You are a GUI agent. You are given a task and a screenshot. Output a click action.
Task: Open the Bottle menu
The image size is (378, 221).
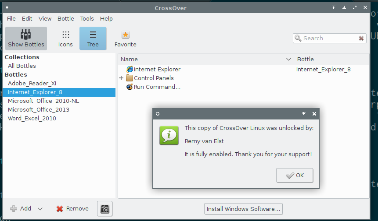click(65, 18)
